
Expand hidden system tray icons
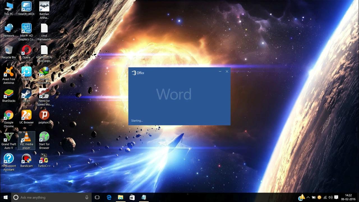pyautogui.click(x=308, y=198)
